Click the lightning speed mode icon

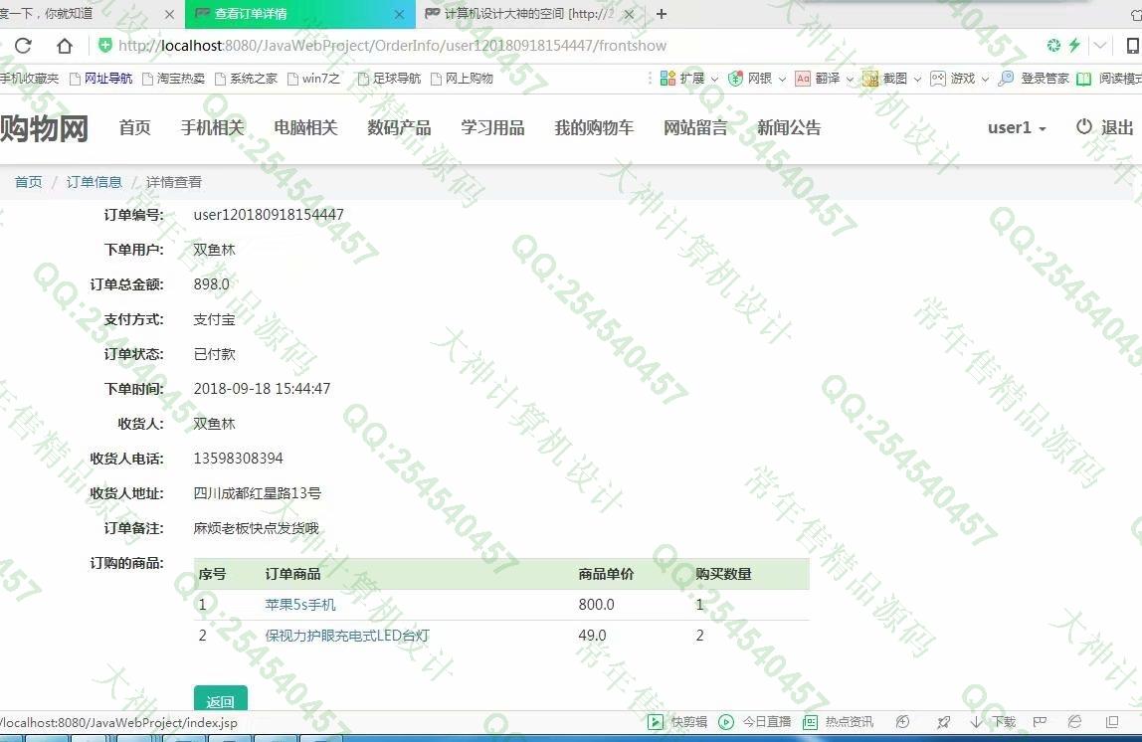(x=1074, y=45)
